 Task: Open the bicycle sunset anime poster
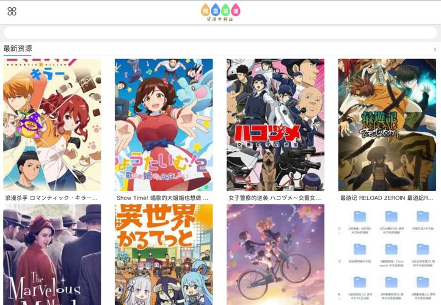point(275,254)
